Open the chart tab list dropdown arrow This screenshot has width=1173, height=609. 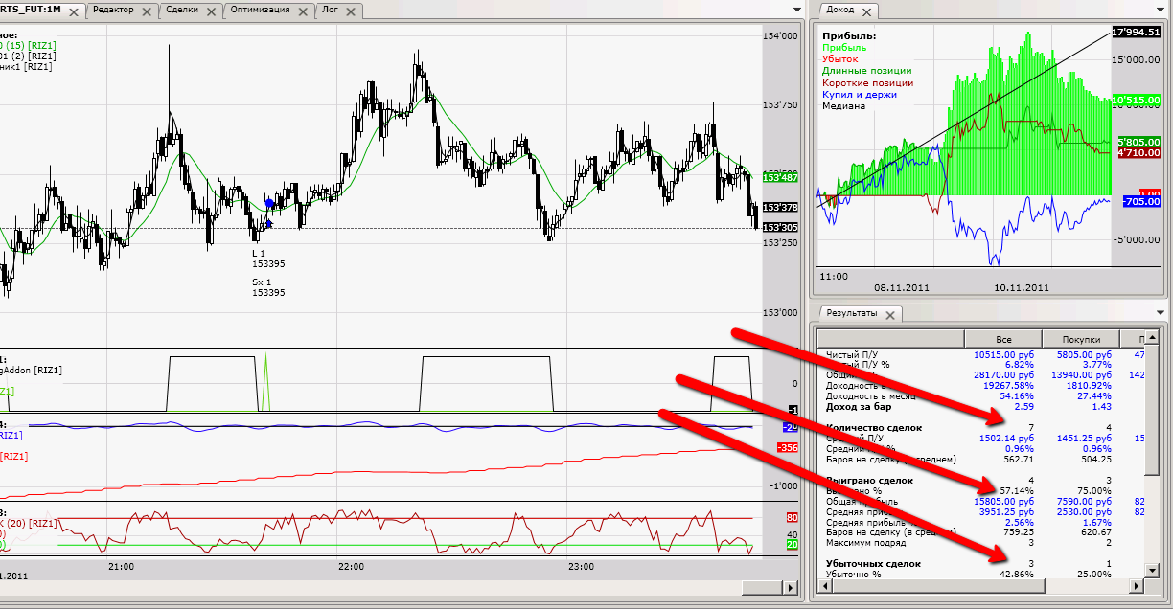797,9
